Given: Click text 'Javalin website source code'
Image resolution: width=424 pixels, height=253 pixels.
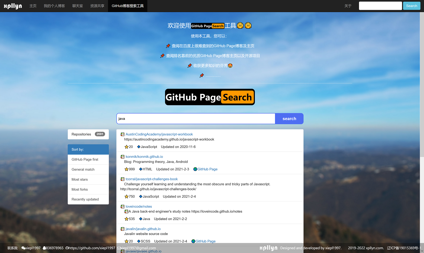Looking at the screenshot, I should coord(146,234).
